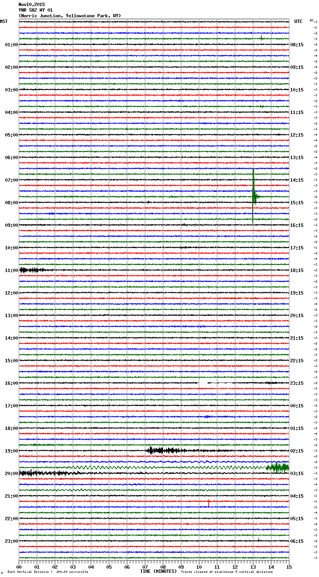Image resolution: width=319 pixels, height=577 pixels.
Task: Select the 08:00 MST time label
Action: tap(12, 203)
